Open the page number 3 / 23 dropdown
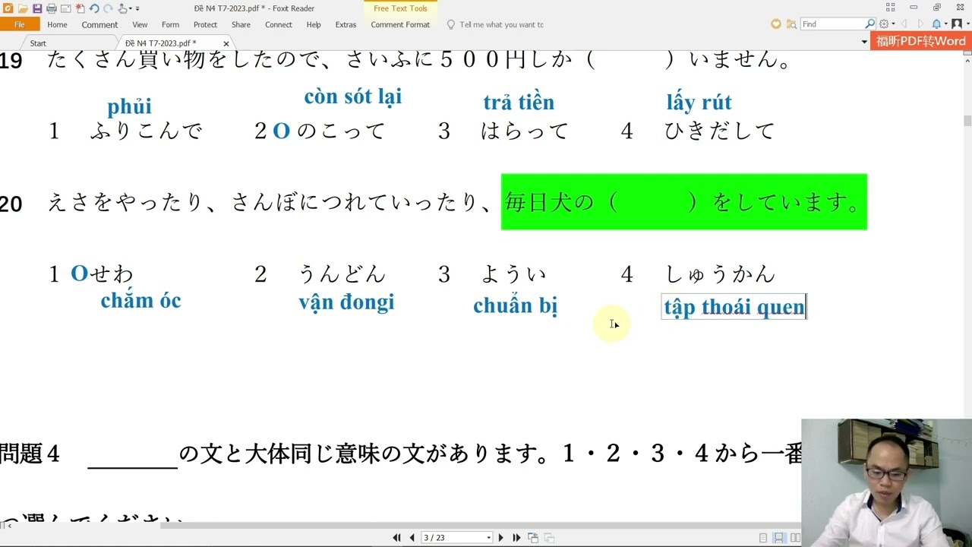 click(488, 538)
